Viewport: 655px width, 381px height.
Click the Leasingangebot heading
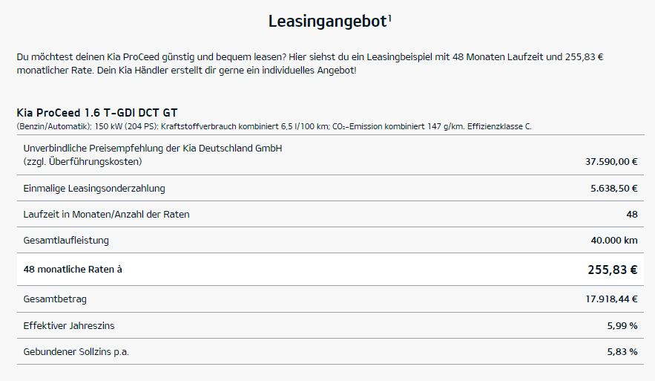pyautogui.click(x=327, y=21)
